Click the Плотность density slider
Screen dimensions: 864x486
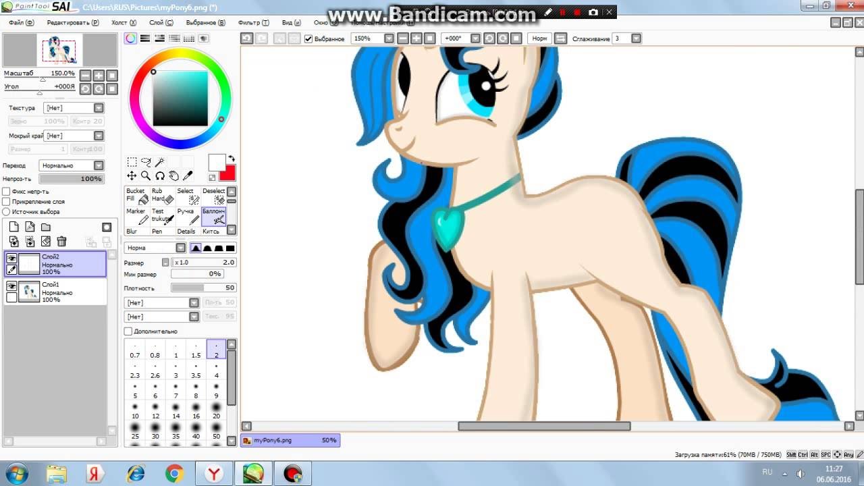pyautogui.click(x=203, y=288)
